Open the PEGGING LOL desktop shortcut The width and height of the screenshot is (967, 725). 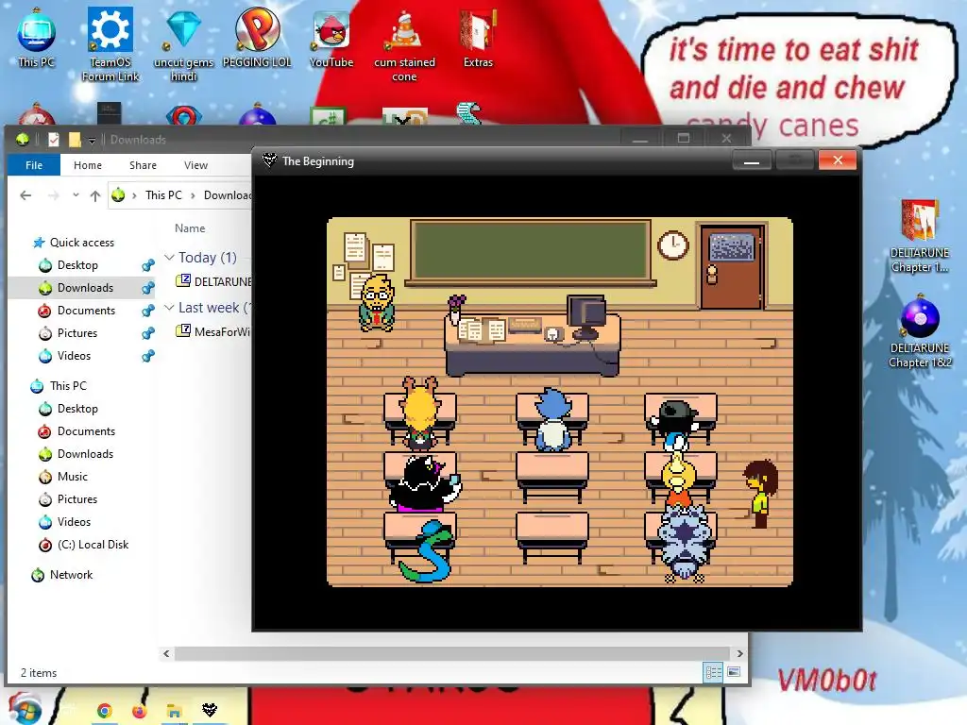point(257,38)
